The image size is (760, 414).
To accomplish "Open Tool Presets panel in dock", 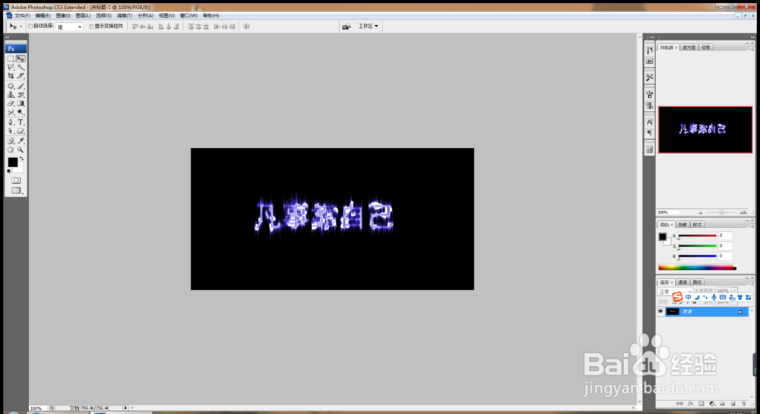I will coord(650,77).
